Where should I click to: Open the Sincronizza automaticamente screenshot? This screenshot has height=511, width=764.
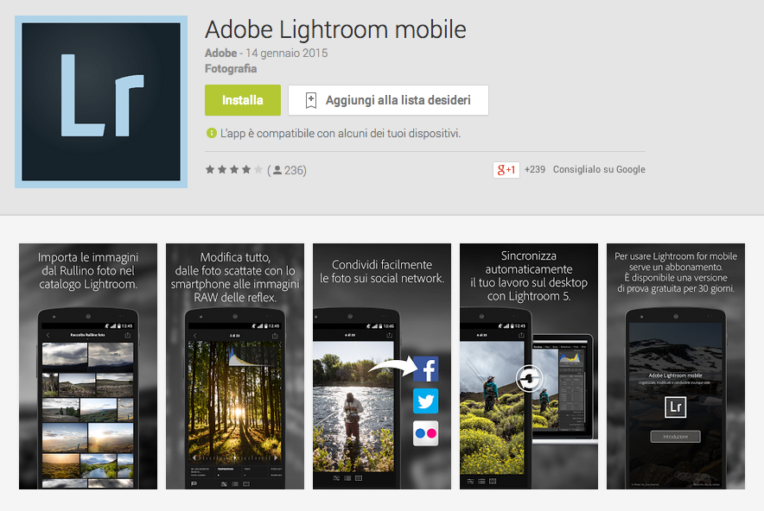click(529, 366)
